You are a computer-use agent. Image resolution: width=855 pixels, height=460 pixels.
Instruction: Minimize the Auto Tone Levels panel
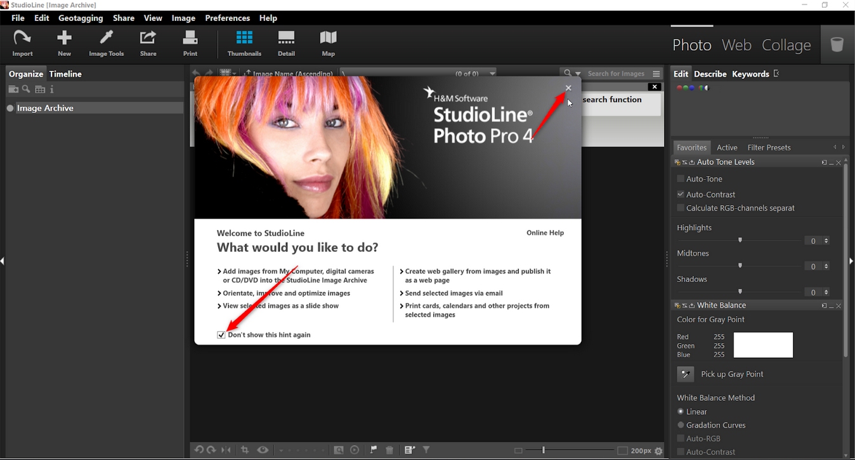pyautogui.click(x=832, y=163)
